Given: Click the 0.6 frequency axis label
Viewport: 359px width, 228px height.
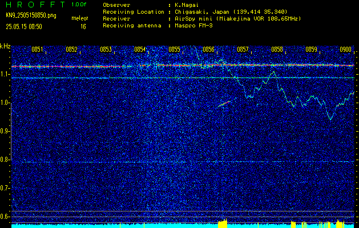Looking at the screenshot, I should click(5, 217).
